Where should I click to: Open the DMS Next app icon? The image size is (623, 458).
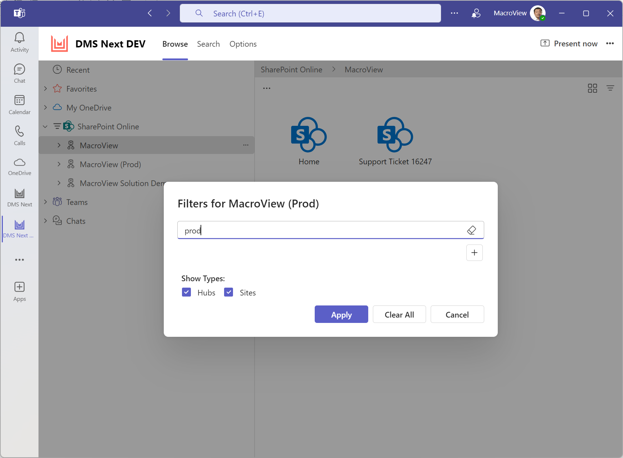(x=20, y=198)
